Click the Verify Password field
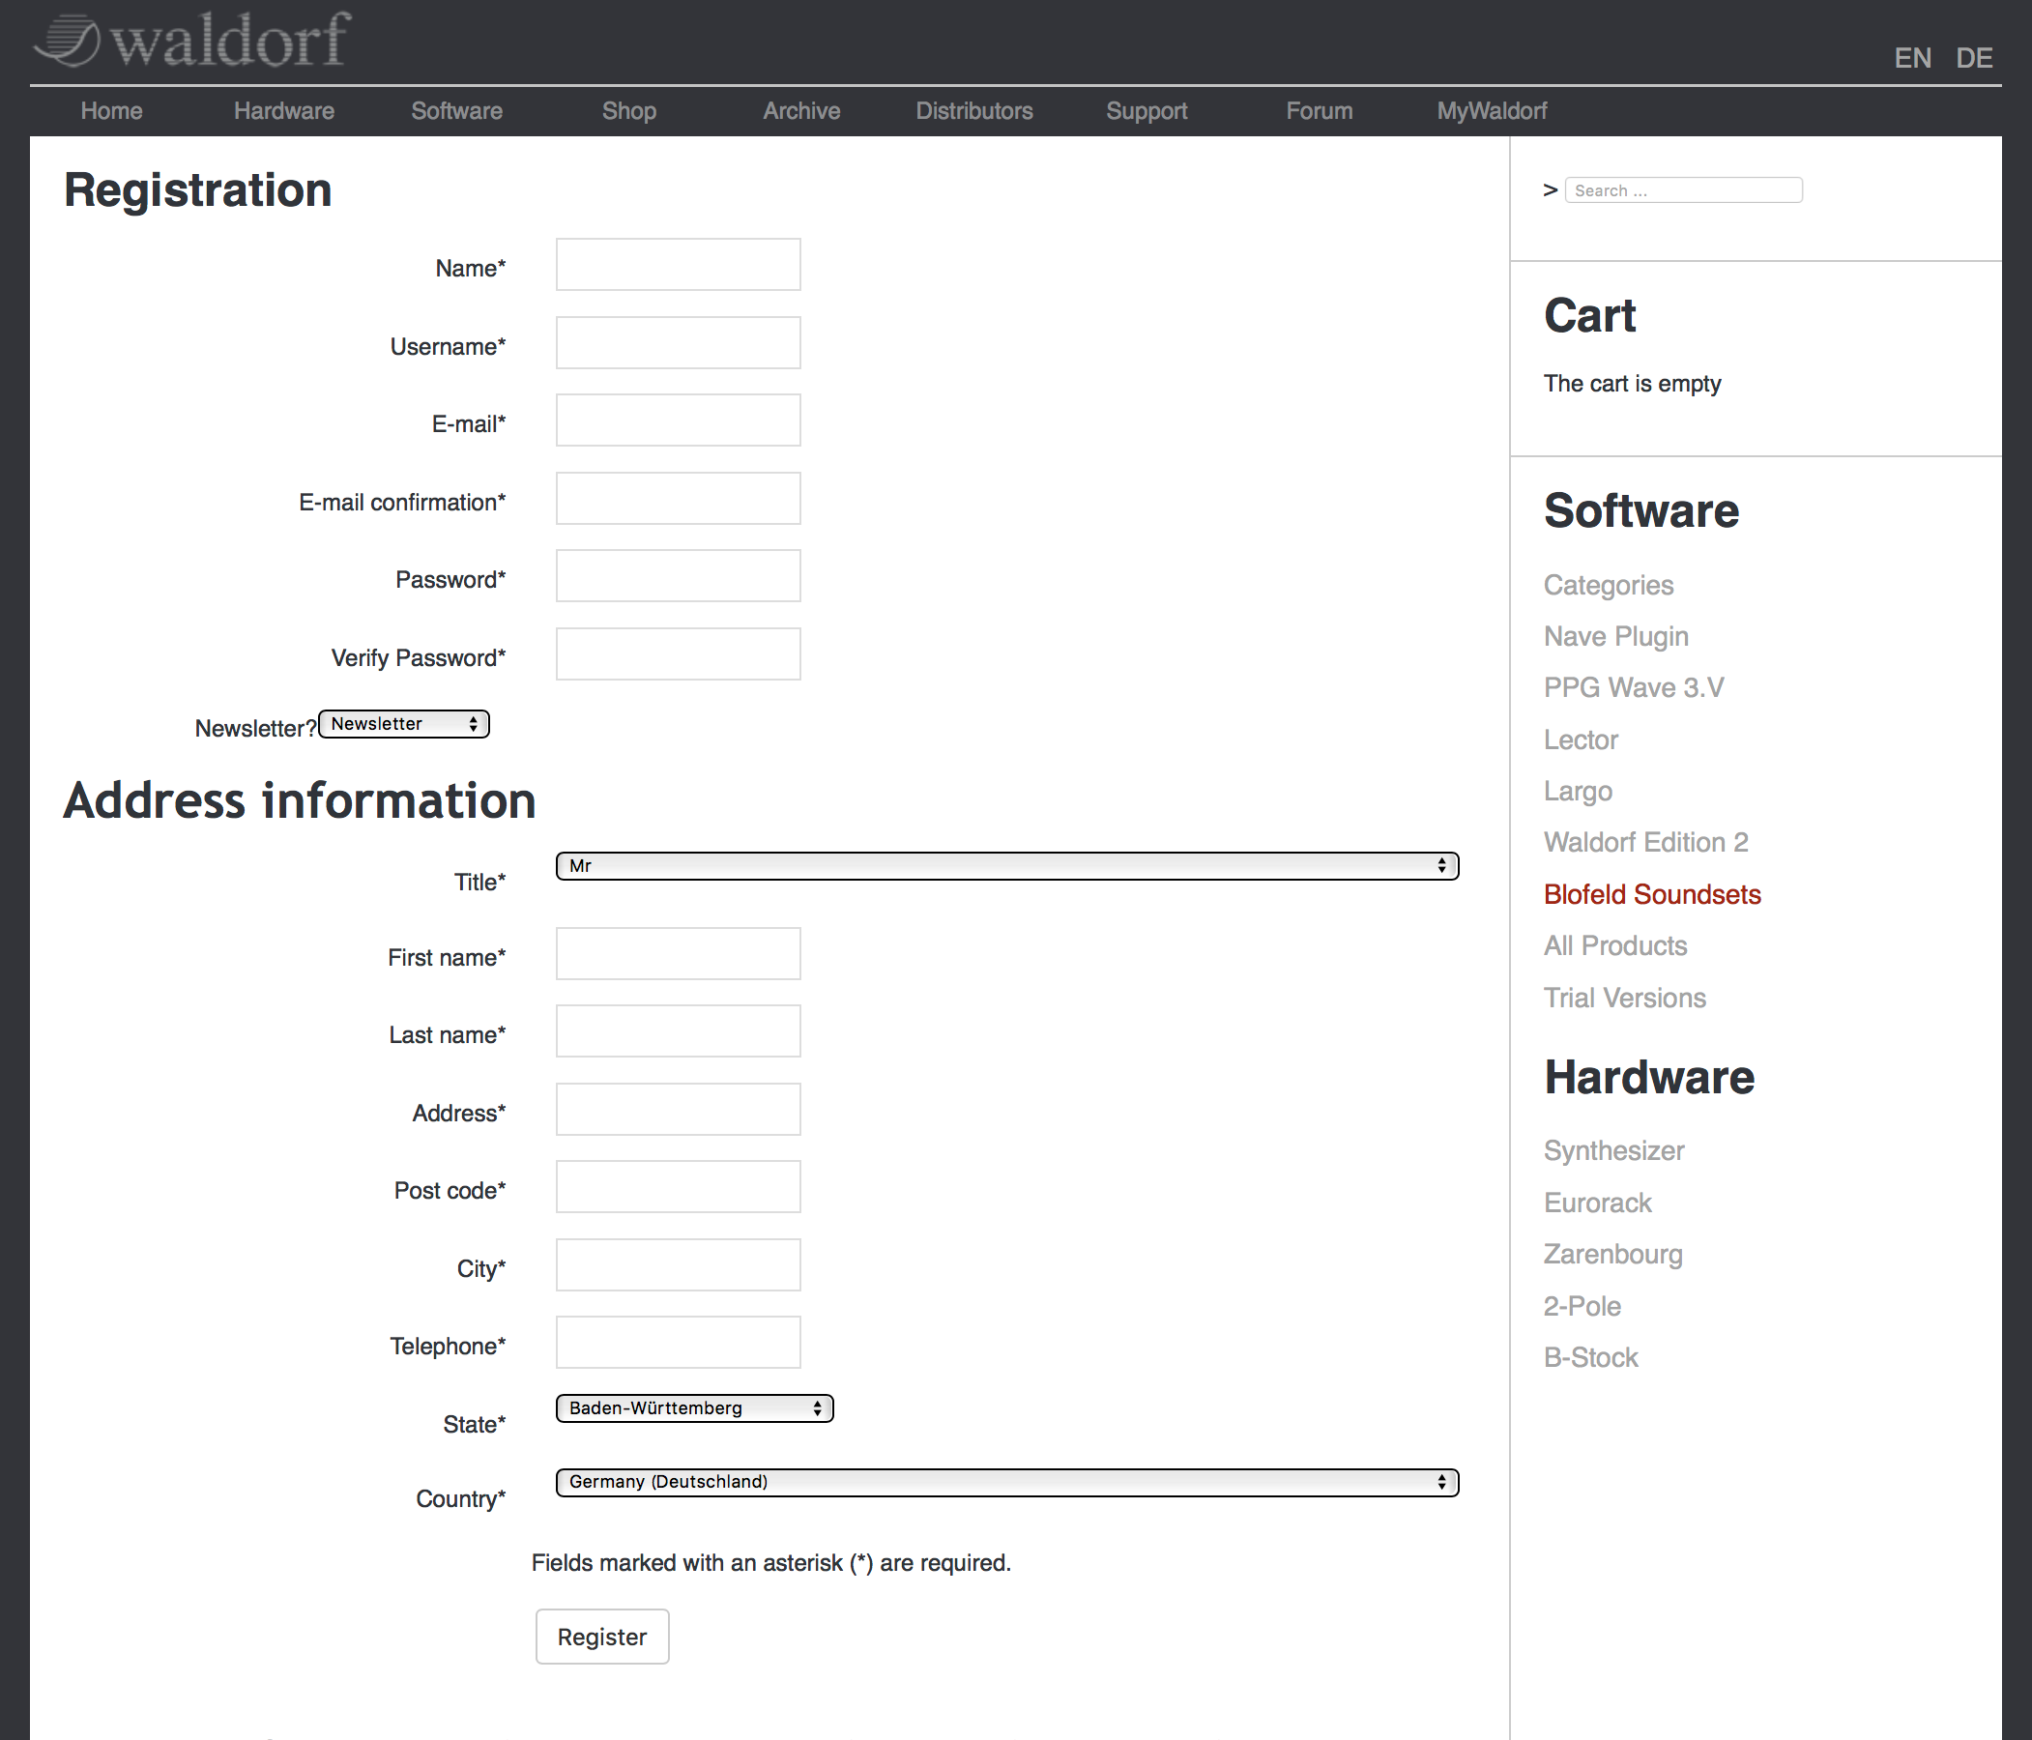 678,654
